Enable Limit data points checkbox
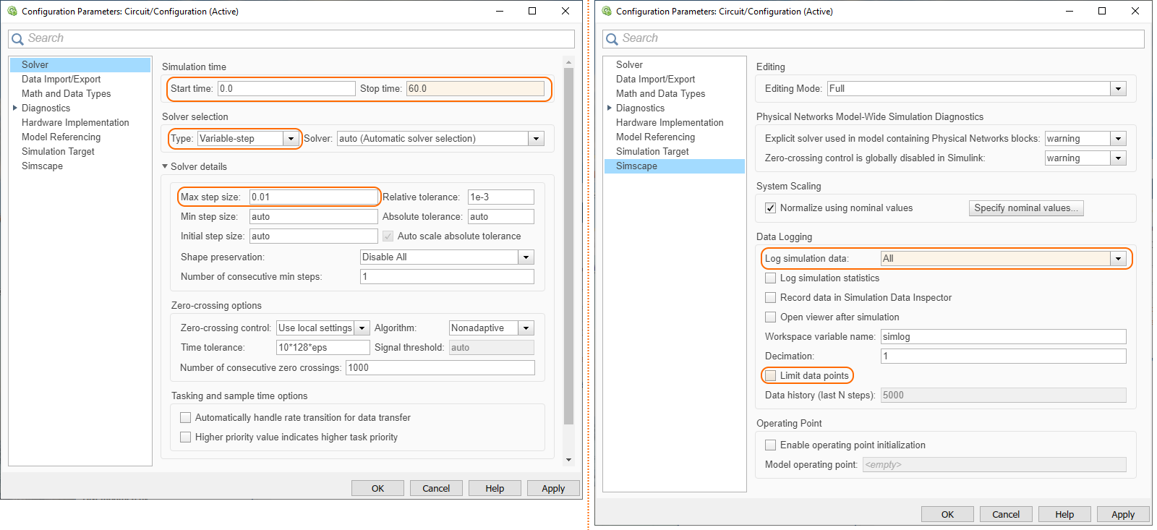The width and height of the screenshot is (1157, 530). point(771,375)
